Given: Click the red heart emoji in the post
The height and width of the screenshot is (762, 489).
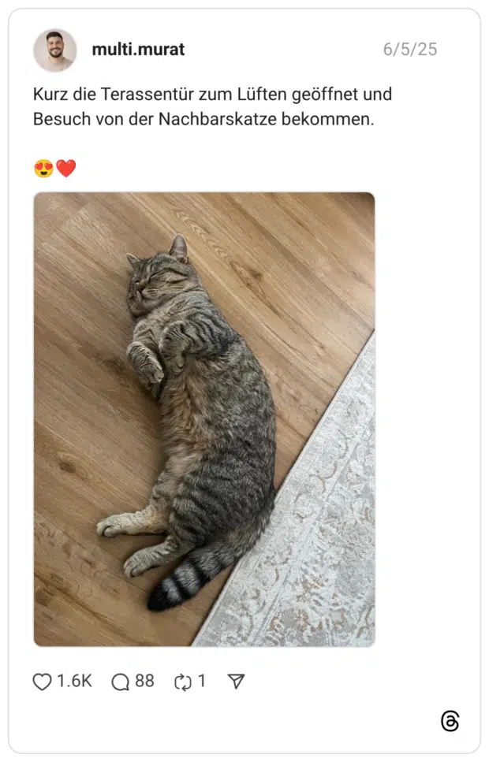Looking at the screenshot, I should (x=66, y=169).
